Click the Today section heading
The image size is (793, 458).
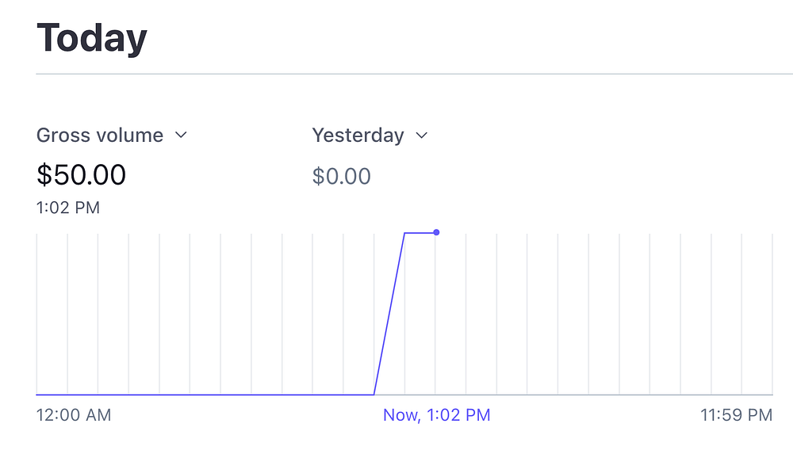click(x=92, y=39)
